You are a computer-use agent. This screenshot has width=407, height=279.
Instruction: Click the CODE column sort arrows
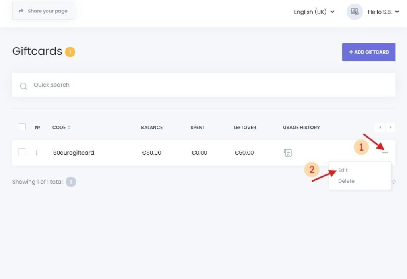pyautogui.click(x=68, y=127)
